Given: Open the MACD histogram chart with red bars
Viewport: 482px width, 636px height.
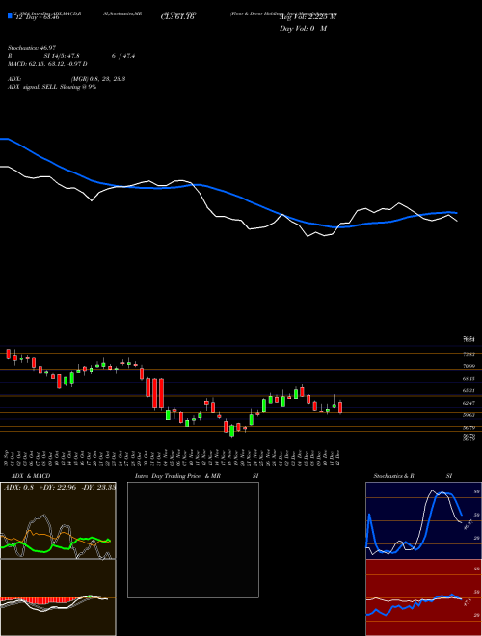Looking at the screenshot, I should 58,597.
